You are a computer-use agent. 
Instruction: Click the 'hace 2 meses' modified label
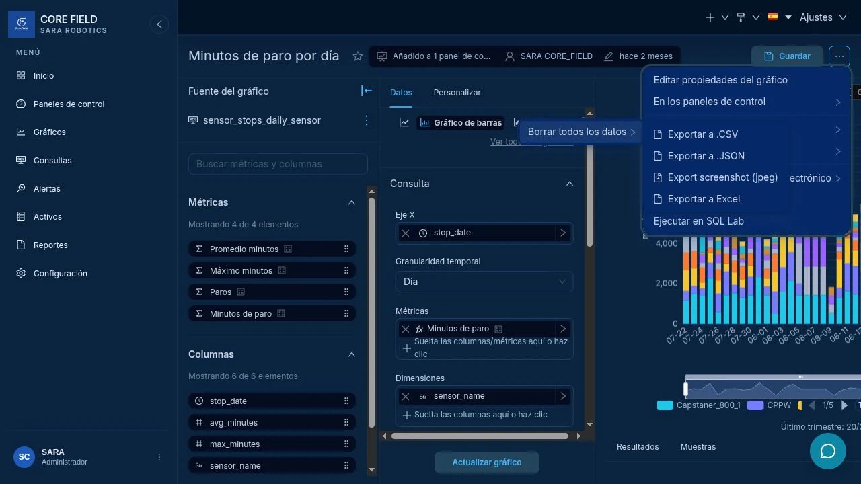pos(638,56)
